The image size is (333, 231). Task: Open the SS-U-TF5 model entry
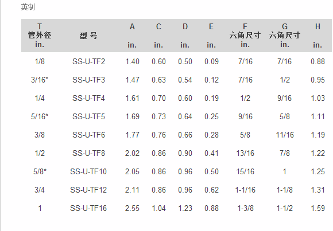[x=88, y=116]
